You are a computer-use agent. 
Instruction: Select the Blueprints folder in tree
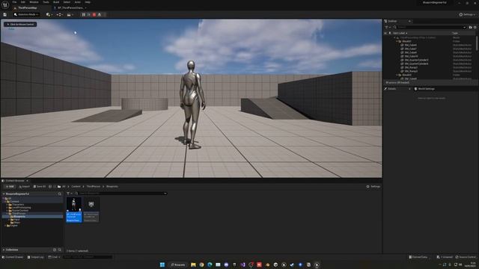(x=19, y=217)
